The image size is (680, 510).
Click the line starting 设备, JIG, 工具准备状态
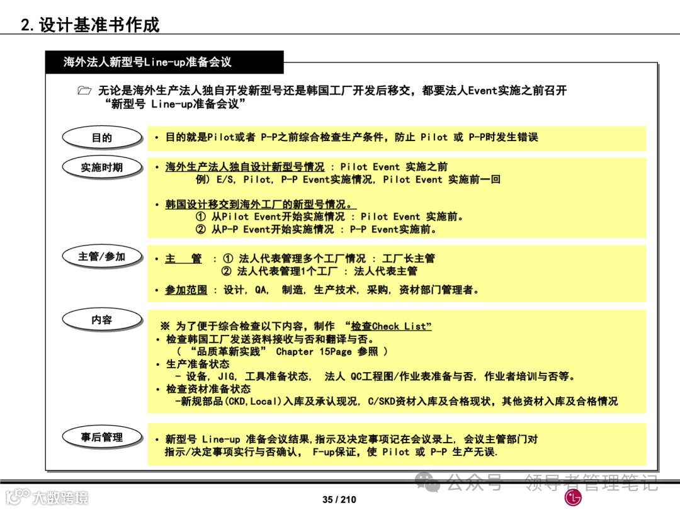click(375, 377)
